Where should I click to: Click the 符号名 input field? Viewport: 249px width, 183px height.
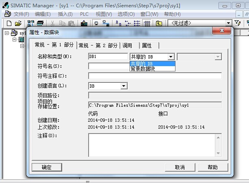click(109, 66)
